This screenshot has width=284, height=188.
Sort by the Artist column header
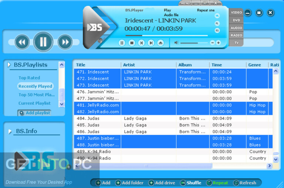click(x=149, y=65)
